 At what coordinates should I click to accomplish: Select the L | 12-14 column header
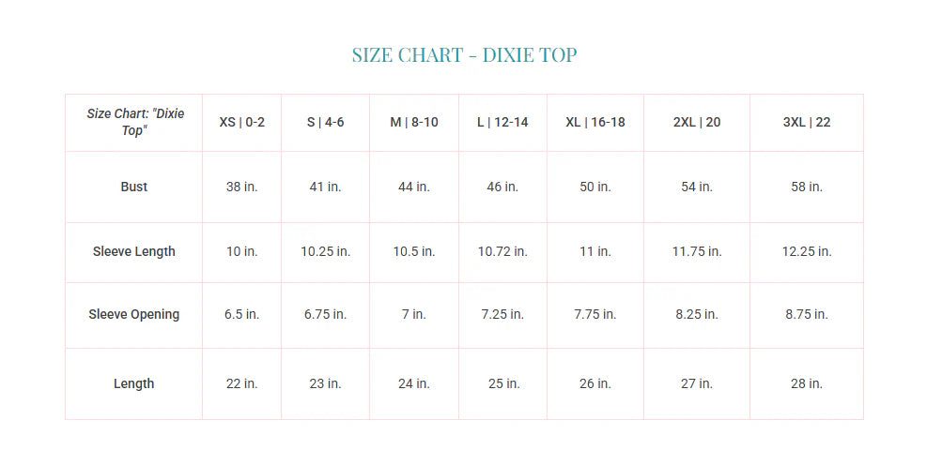tap(502, 122)
